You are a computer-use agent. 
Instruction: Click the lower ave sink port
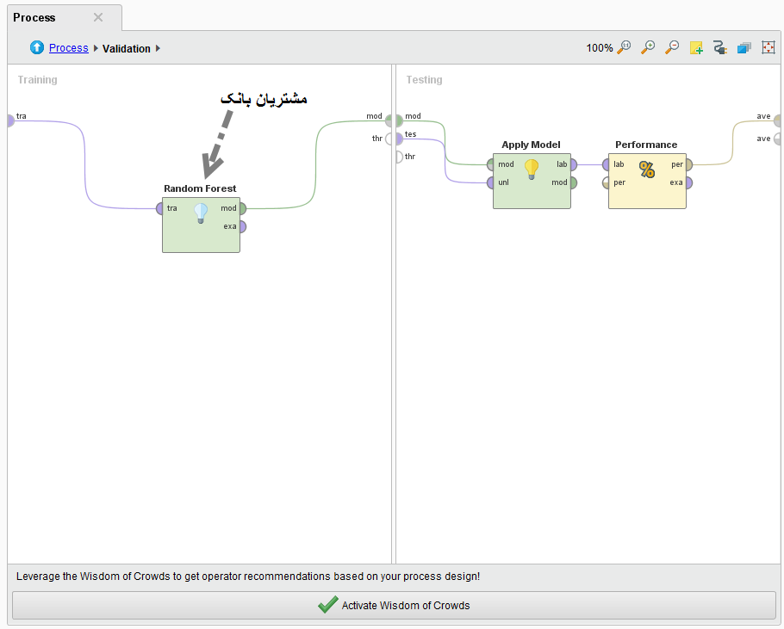(777, 139)
